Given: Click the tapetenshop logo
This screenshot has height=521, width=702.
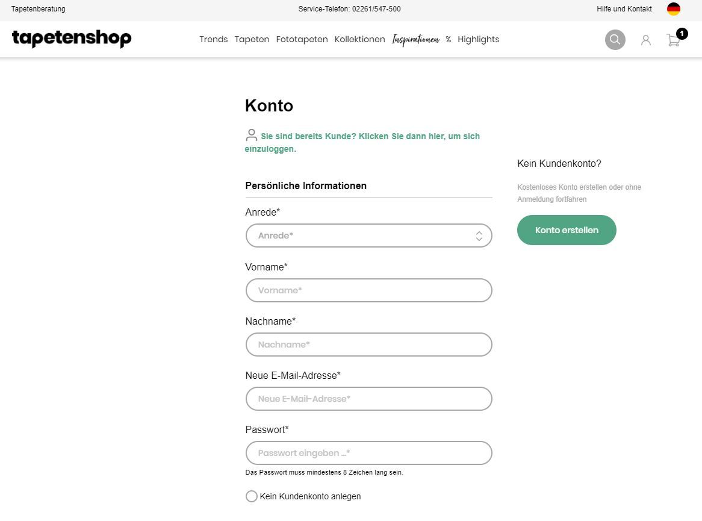Looking at the screenshot, I should [x=72, y=39].
